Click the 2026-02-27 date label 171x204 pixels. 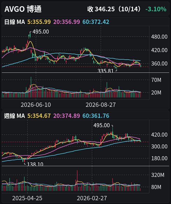[x=92, y=198]
